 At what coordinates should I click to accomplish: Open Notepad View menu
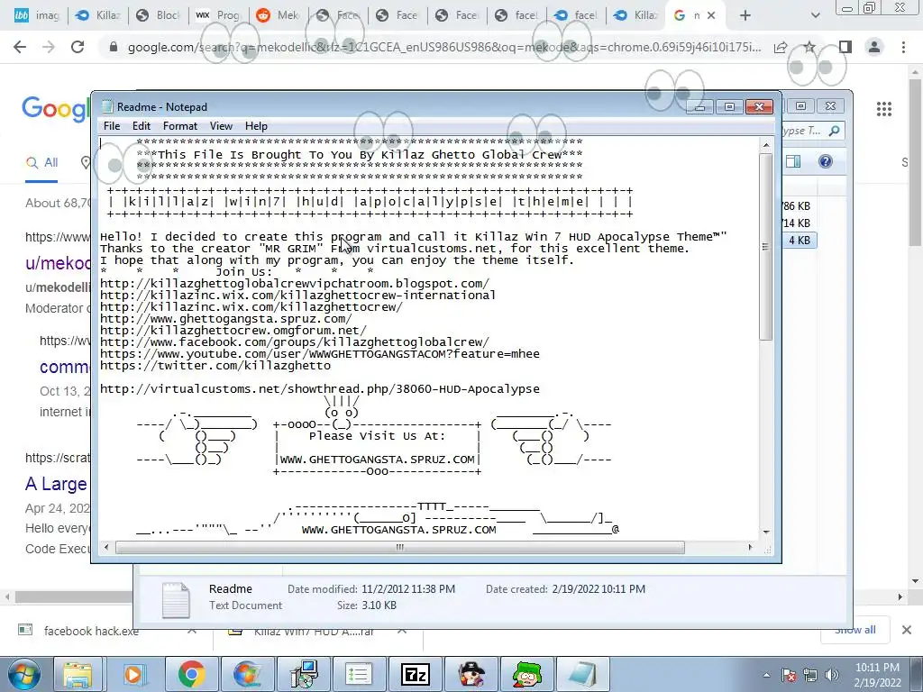[222, 126]
